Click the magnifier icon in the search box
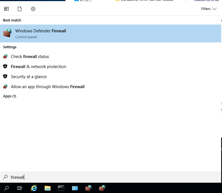Screen dimensions: 222x193 coord(5,177)
